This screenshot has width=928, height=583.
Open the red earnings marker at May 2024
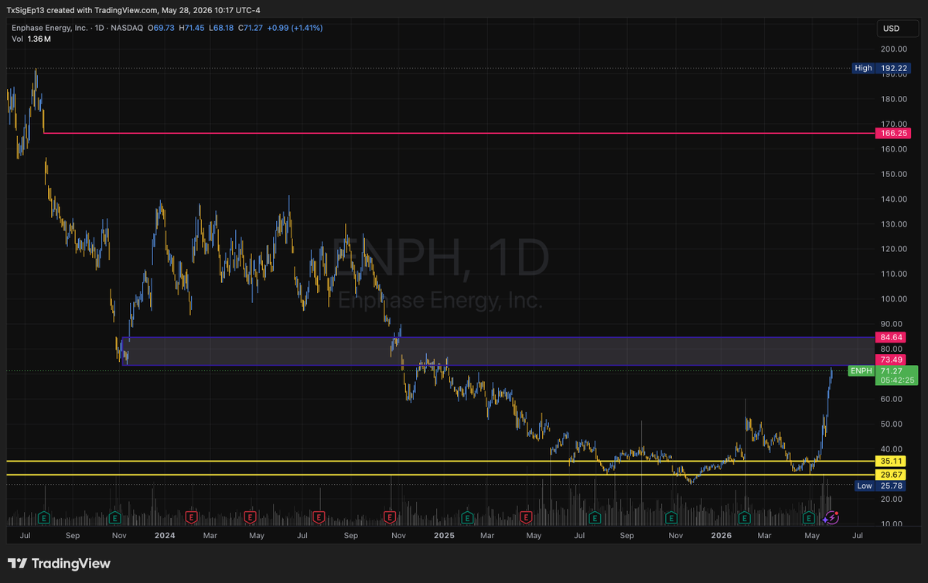[250, 517]
